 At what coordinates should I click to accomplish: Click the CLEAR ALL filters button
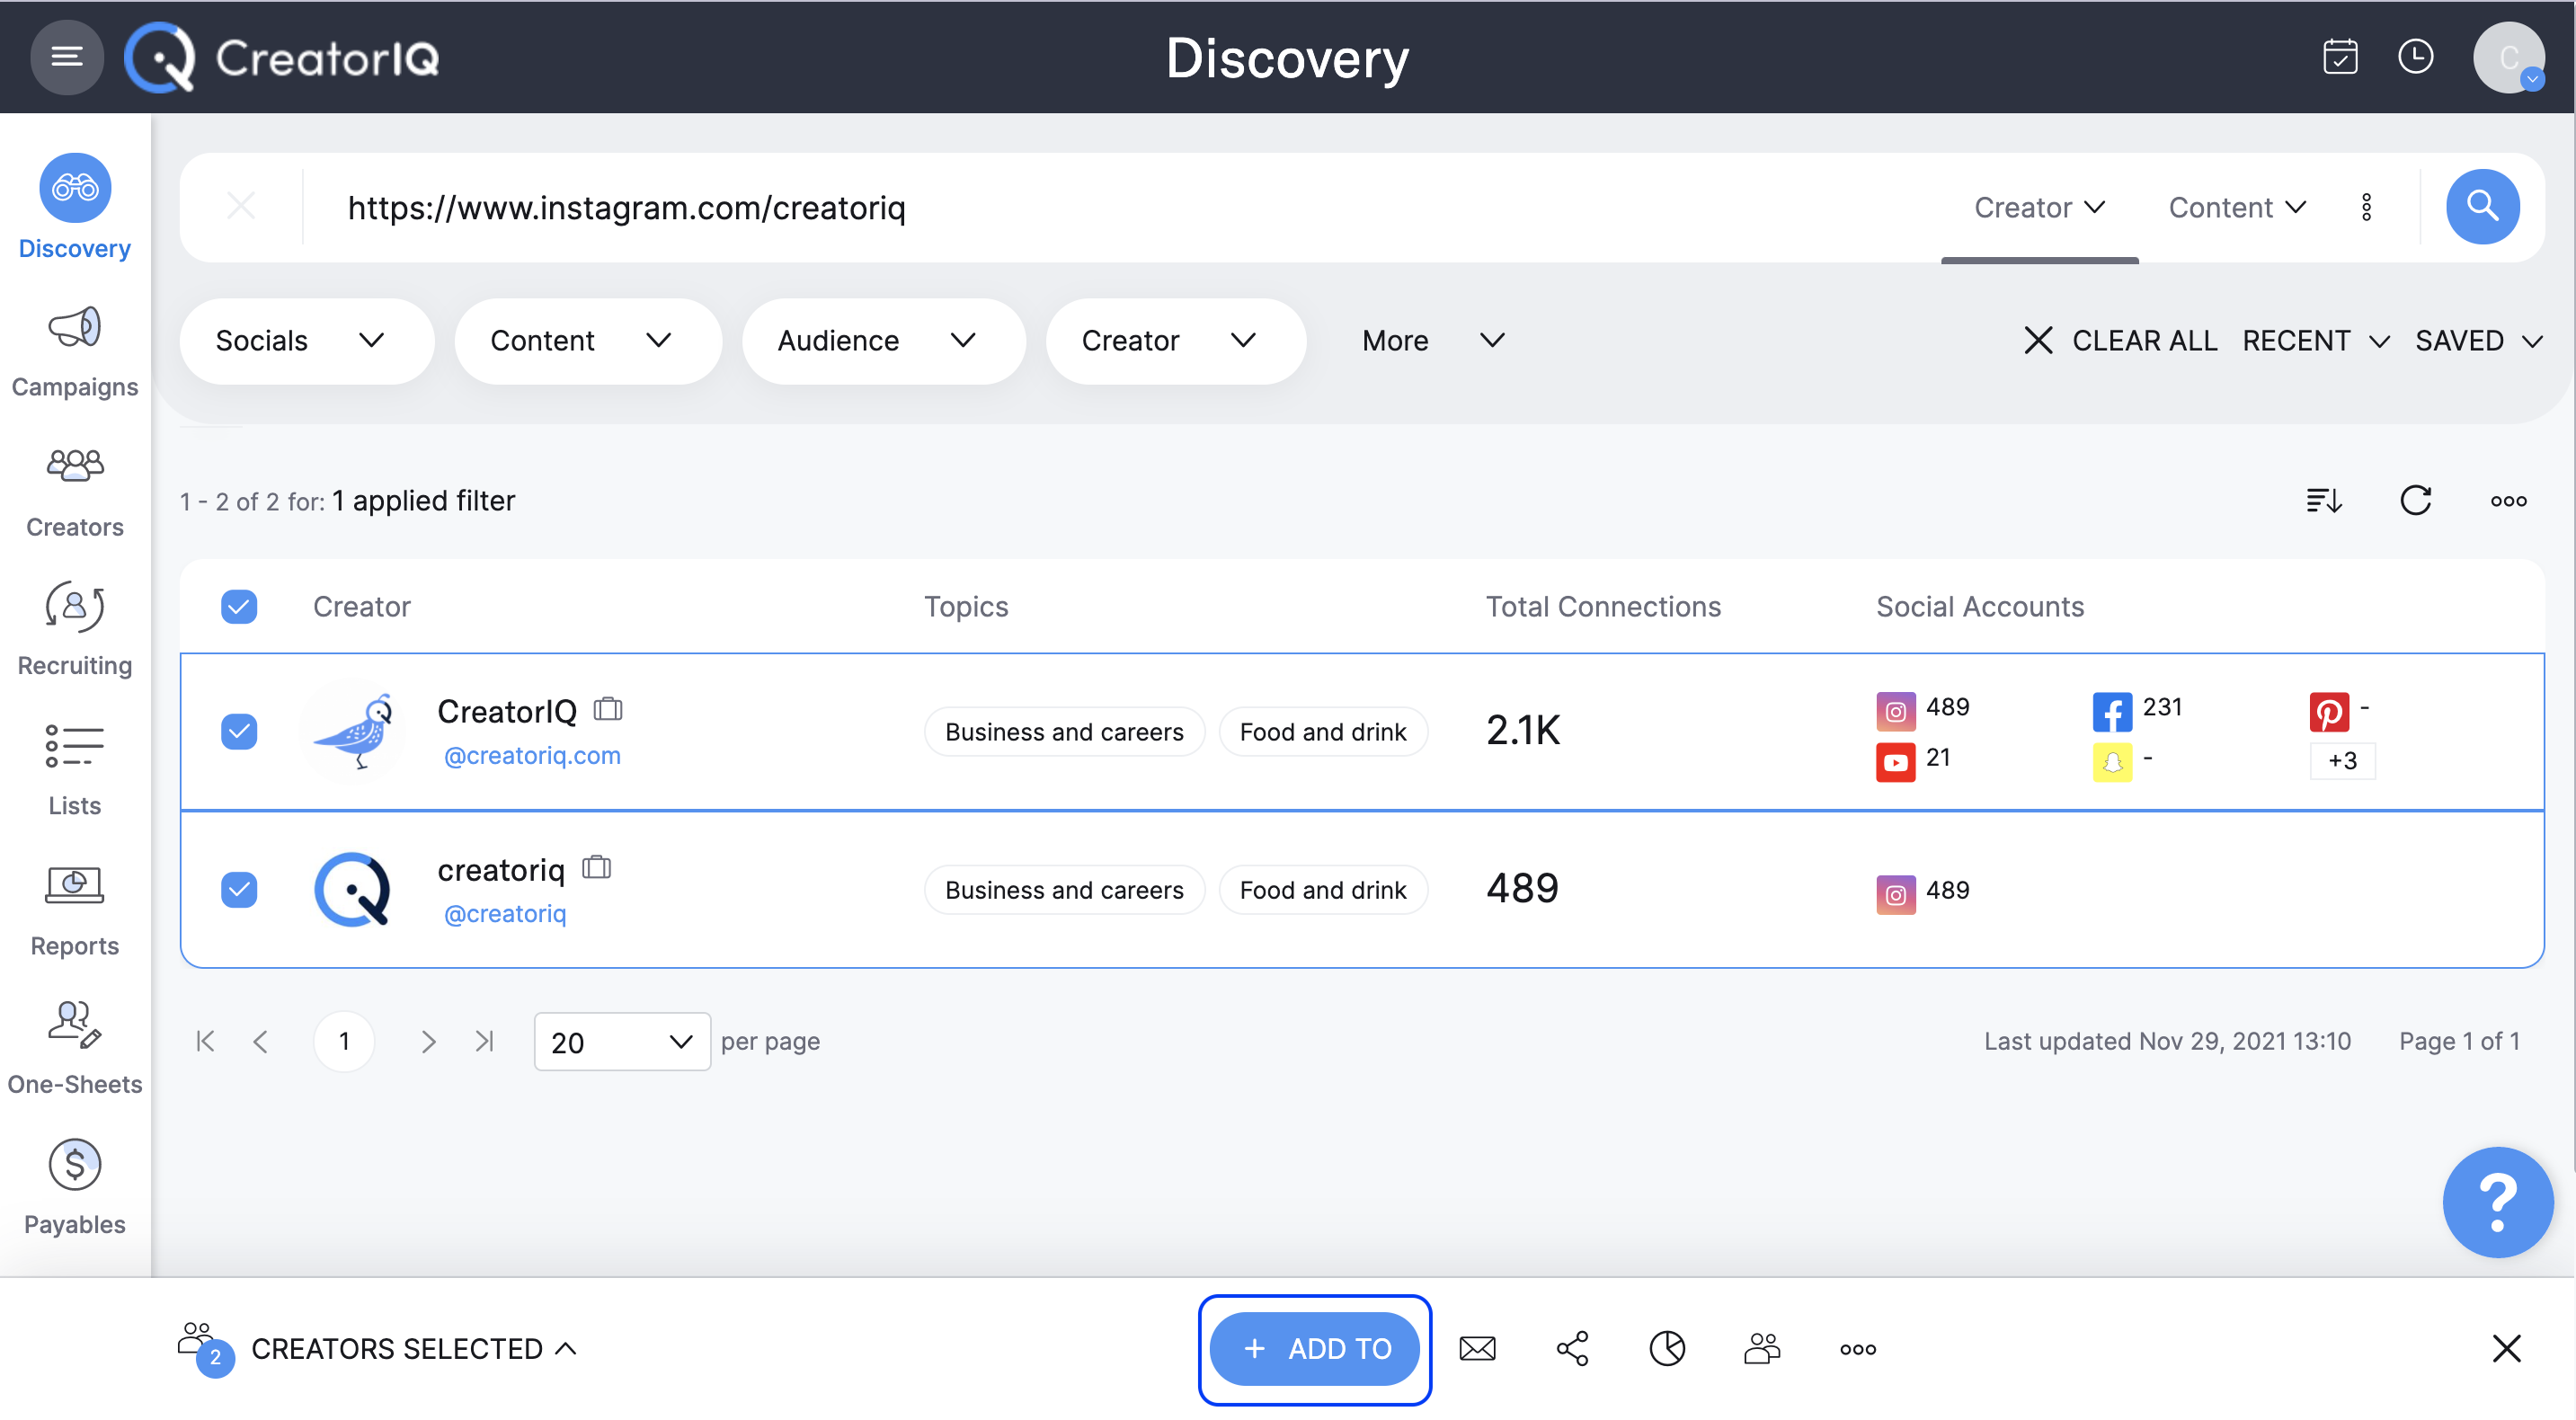tap(2120, 341)
